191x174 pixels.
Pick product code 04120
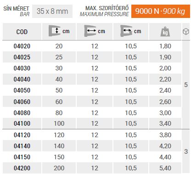(22, 135)
